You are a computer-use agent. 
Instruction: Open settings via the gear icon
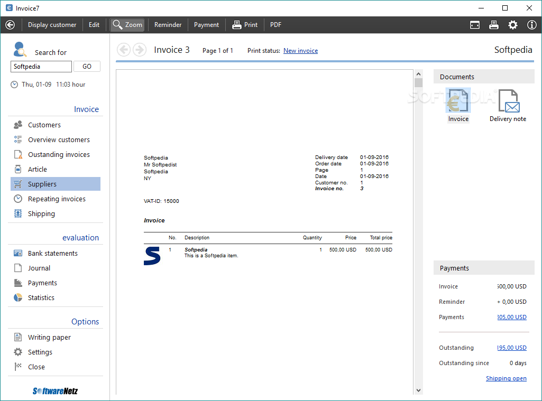coord(512,25)
